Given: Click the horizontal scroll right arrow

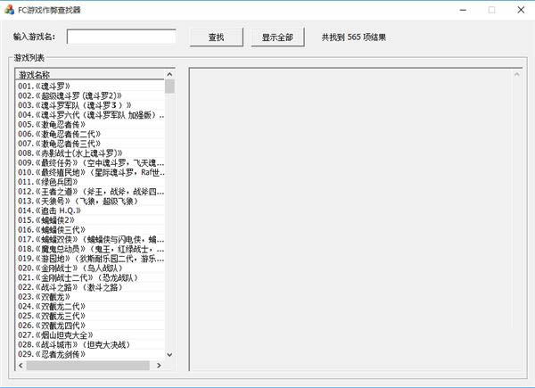Looking at the screenshot, I should tap(159, 365).
